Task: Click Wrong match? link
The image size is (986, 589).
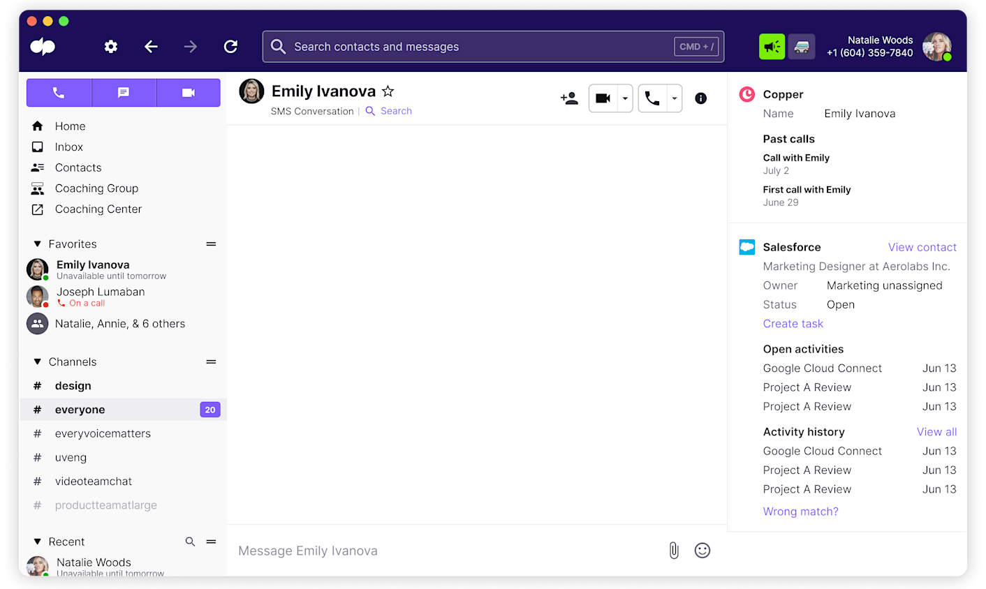Action: point(800,512)
